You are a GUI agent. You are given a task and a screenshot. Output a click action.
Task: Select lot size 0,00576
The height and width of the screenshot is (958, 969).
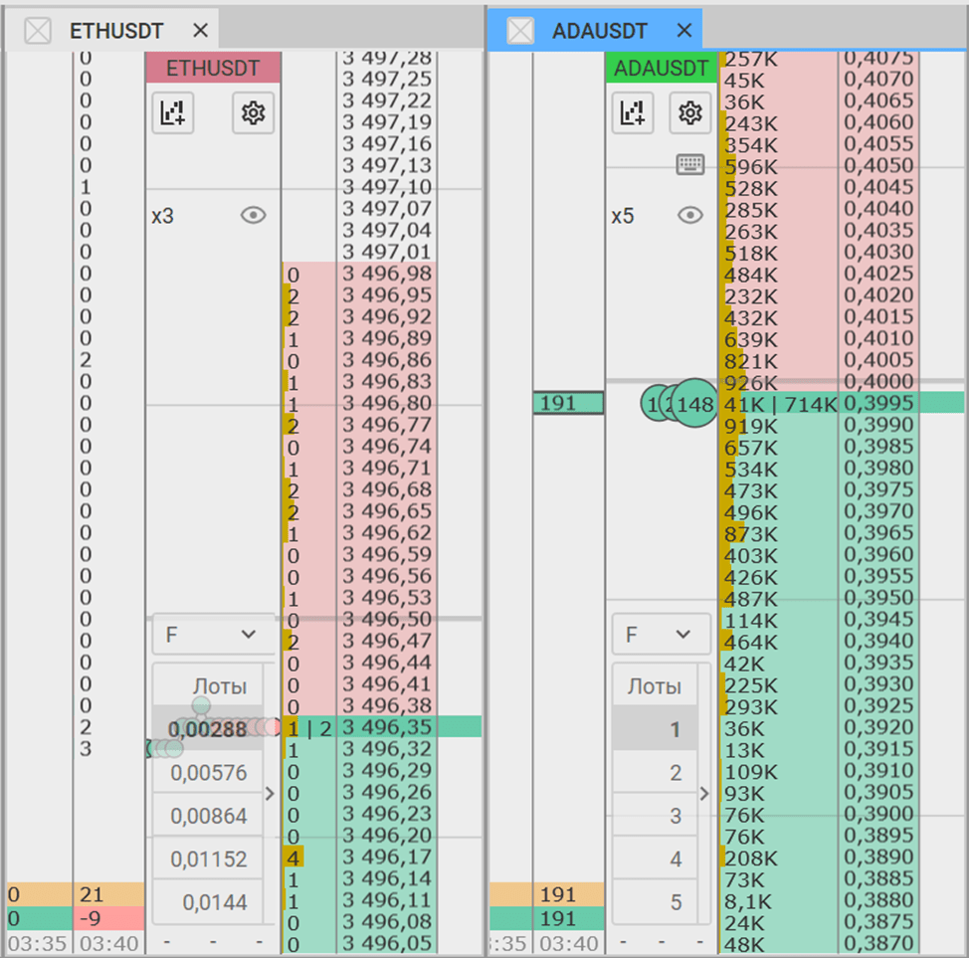[x=208, y=773]
